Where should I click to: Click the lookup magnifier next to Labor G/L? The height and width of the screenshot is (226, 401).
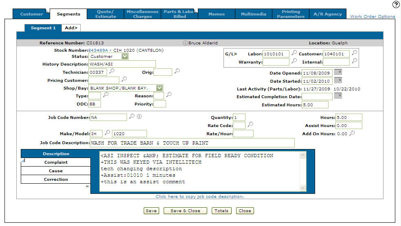pos(294,53)
